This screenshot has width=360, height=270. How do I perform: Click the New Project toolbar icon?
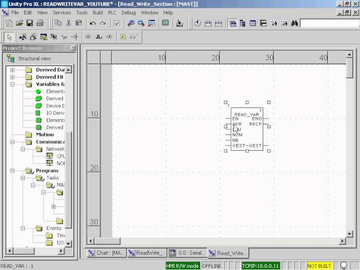tap(9, 23)
